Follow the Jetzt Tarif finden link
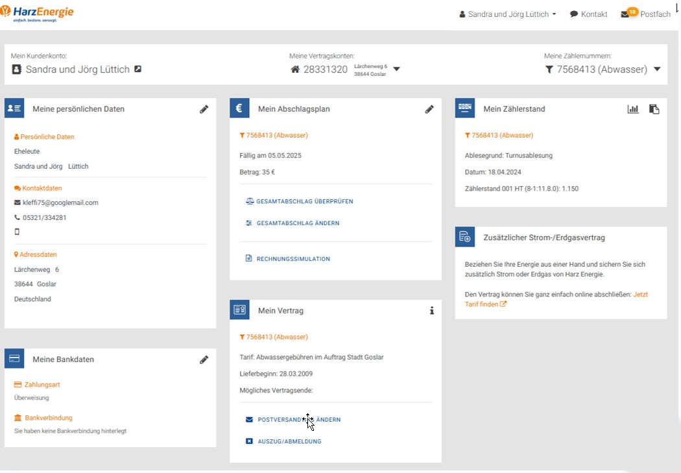This screenshot has height=473, width=681. (556, 299)
